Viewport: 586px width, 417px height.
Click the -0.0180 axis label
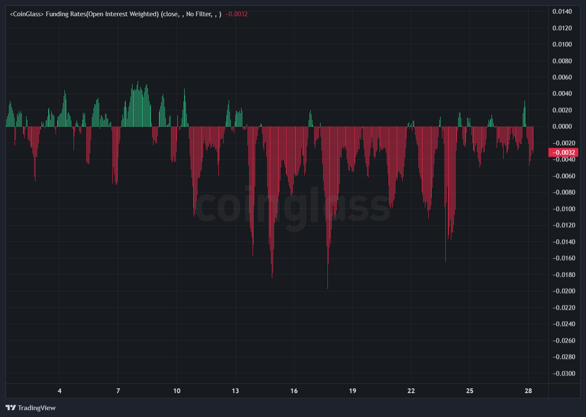(564, 275)
